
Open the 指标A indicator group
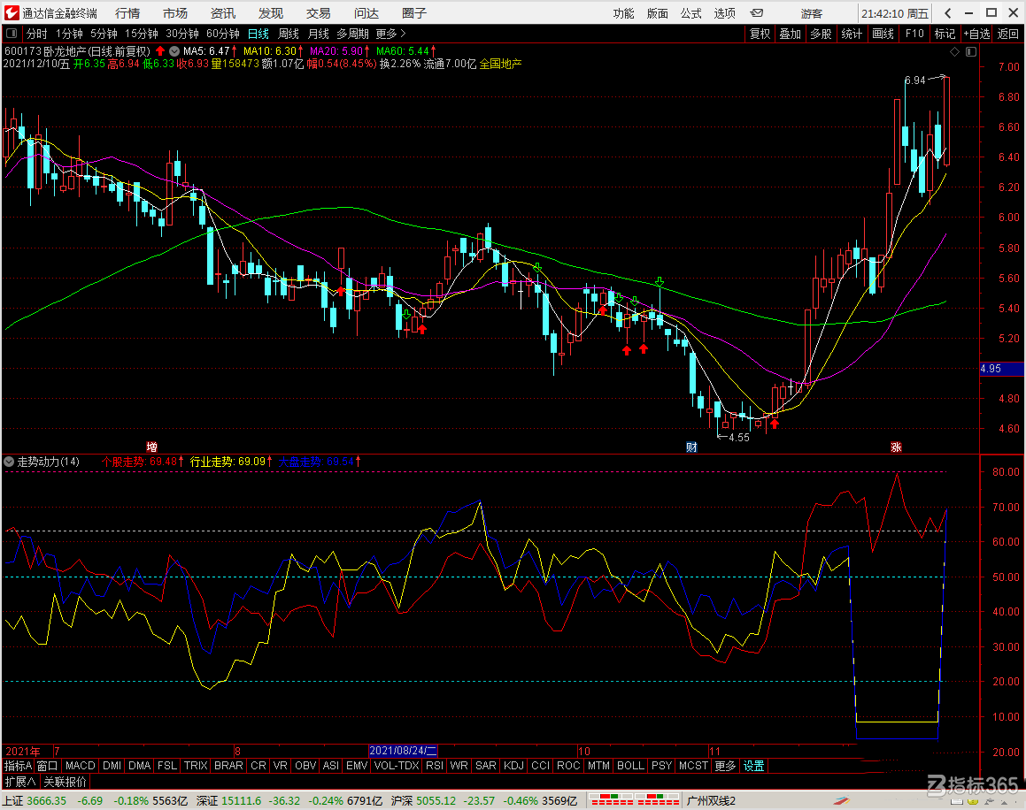tap(19, 766)
